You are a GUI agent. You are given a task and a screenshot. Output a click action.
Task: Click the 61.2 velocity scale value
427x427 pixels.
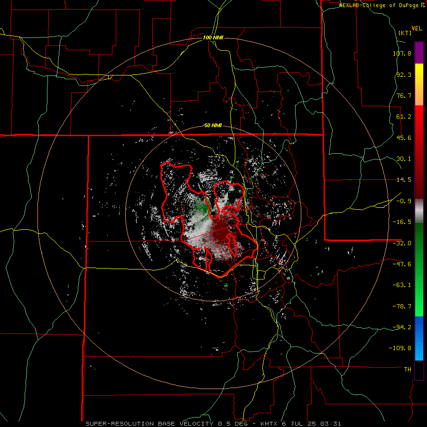pos(404,117)
